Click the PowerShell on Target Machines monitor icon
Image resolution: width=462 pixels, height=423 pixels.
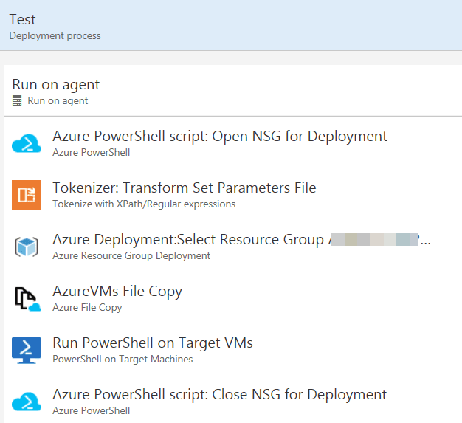[x=27, y=350]
